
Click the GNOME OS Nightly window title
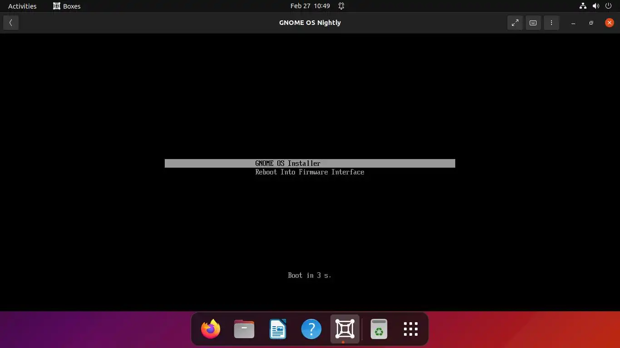pos(310,23)
